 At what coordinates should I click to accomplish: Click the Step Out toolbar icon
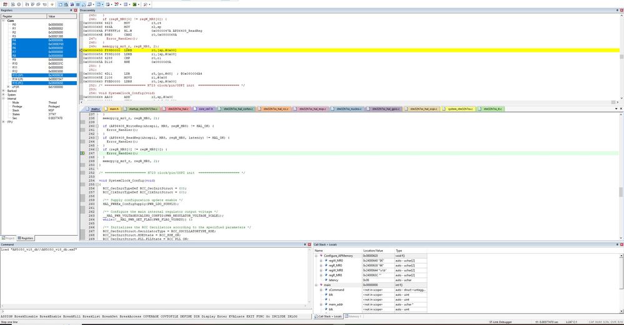(39, 4)
